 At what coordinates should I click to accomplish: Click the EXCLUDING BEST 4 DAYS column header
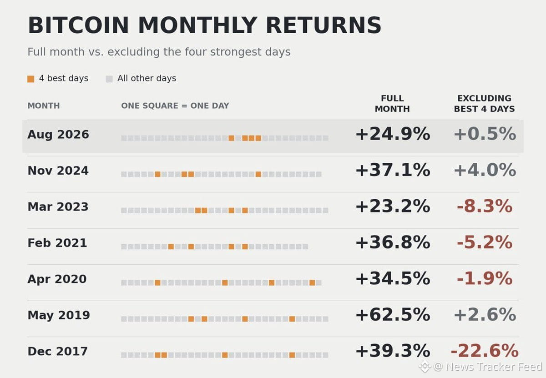pos(485,104)
